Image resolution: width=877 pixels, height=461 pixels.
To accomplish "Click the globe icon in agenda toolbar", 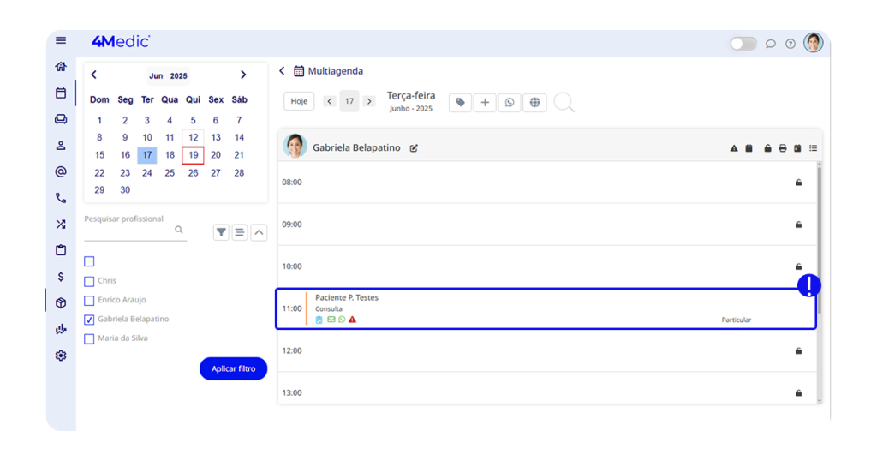I will coord(534,102).
